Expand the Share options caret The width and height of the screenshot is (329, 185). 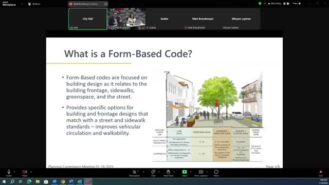[x=191, y=172]
